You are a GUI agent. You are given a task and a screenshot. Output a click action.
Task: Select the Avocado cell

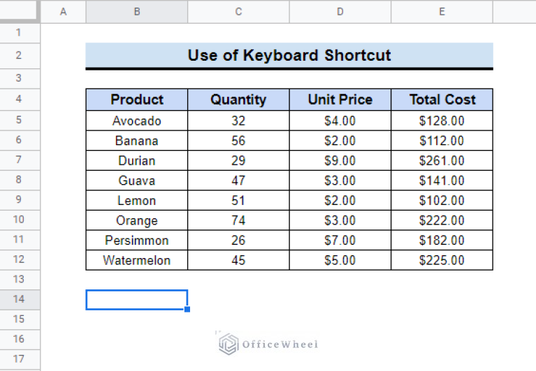pos(137,121)
